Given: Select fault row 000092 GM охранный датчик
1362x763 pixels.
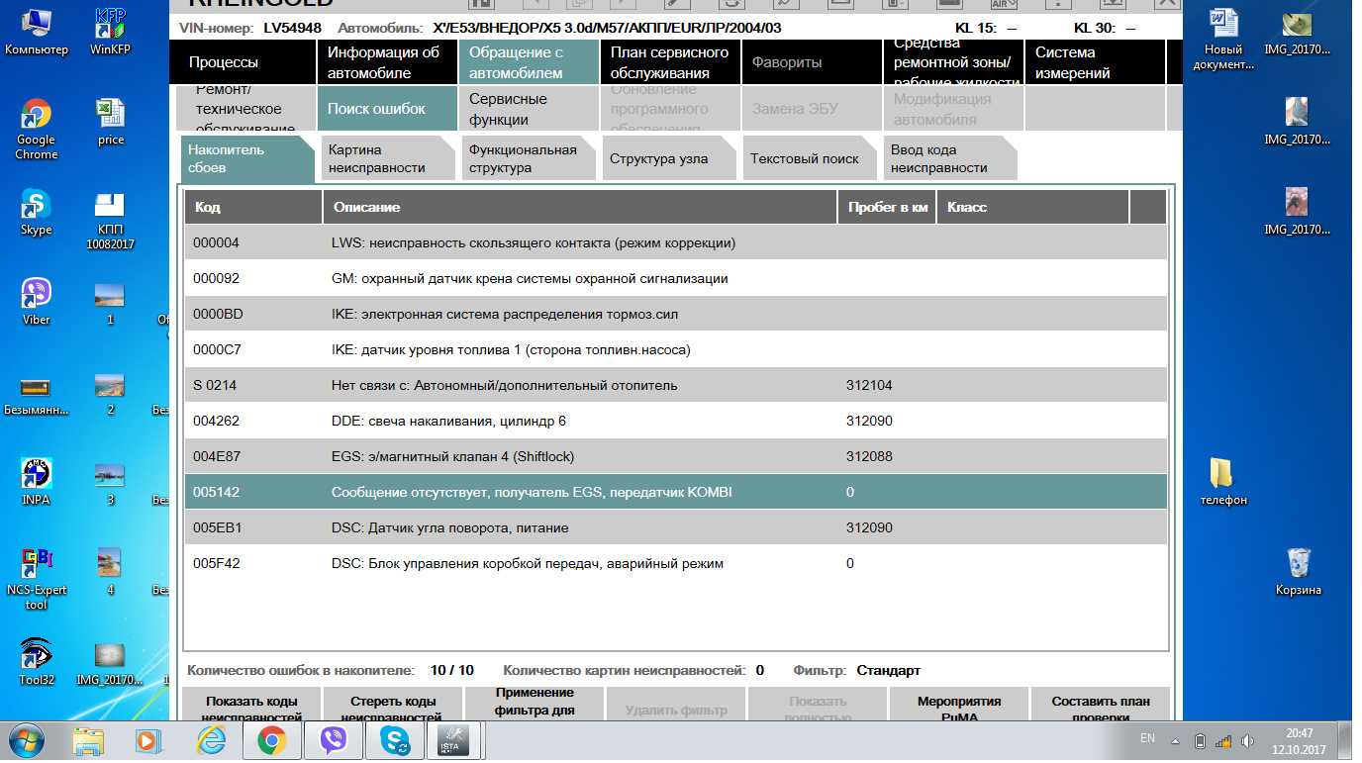Looking at the screenshot, I should coord(676,278).
